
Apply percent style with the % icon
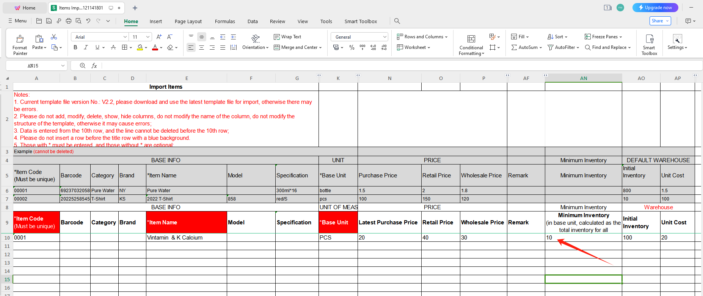pos(352,47)
